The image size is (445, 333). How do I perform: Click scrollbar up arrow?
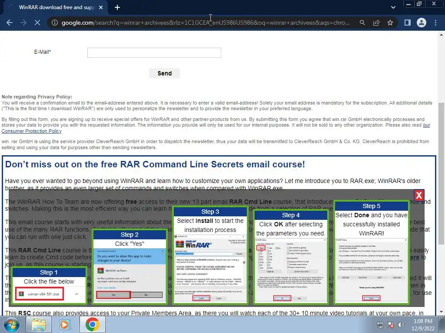[441, 35]
